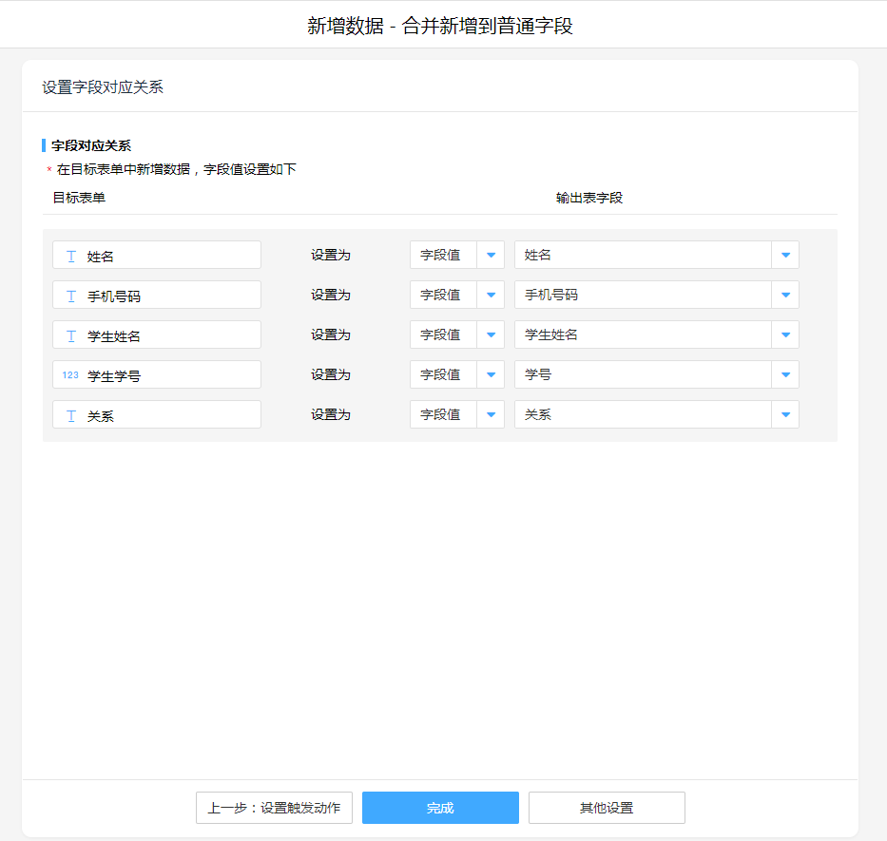The height and width of the screenshot is (841, 887).
Task: Click the 123 number icon beside 学生学号
Action: [x=71, y=375]
